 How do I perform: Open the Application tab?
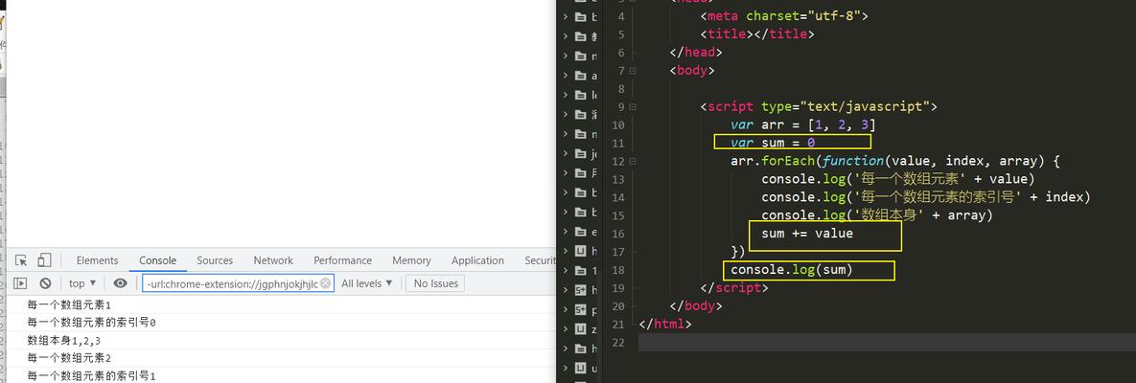477,260
